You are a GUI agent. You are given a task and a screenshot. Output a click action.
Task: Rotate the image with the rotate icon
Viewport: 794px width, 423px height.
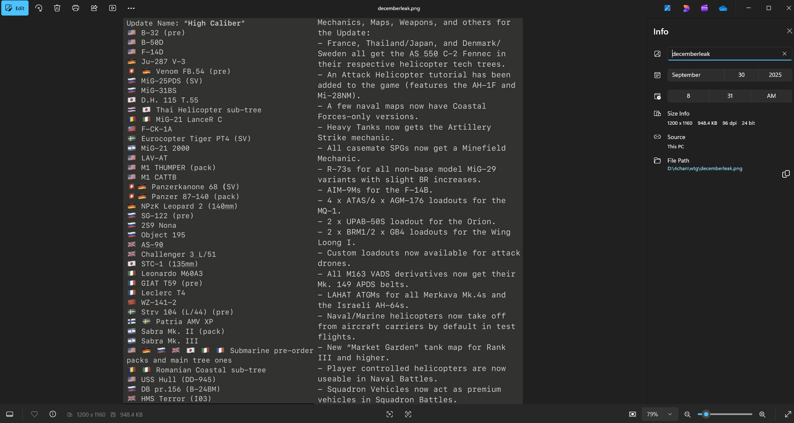[39, 8]
